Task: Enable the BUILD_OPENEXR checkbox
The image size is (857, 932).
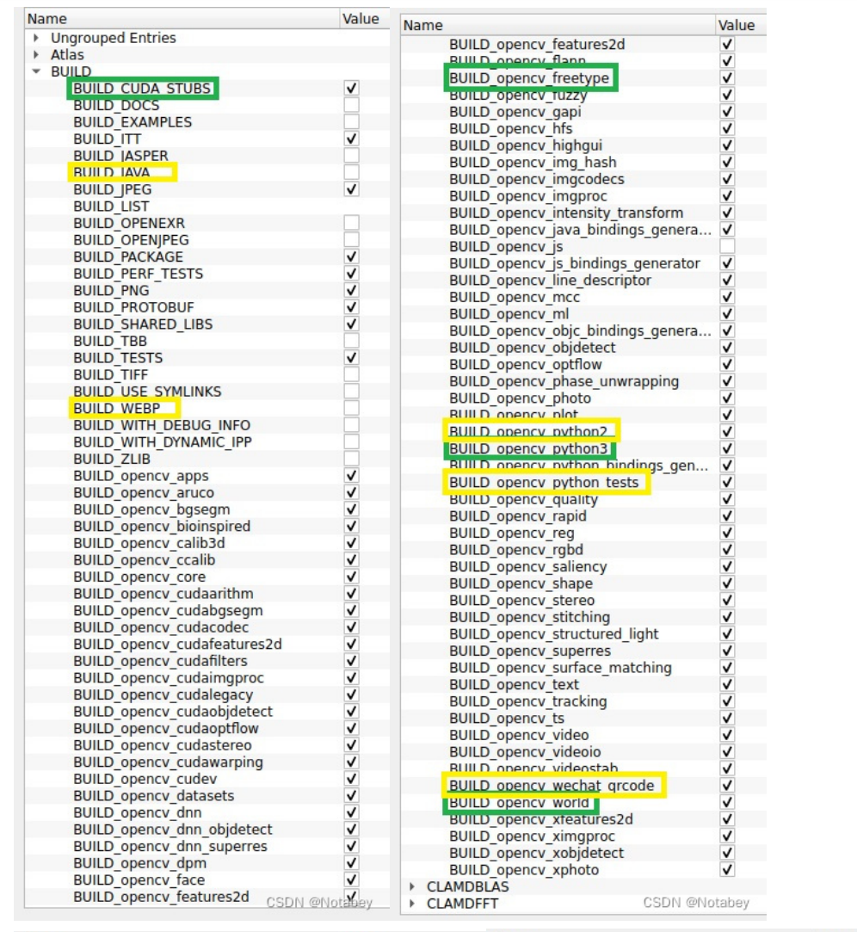Action: [351, 223]
